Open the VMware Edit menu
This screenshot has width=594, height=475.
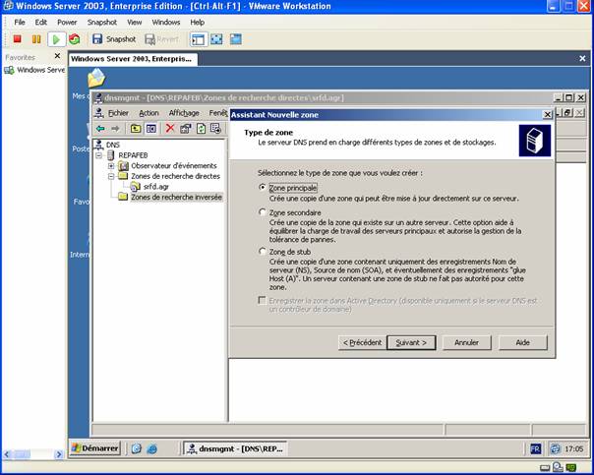click(41, 23)
